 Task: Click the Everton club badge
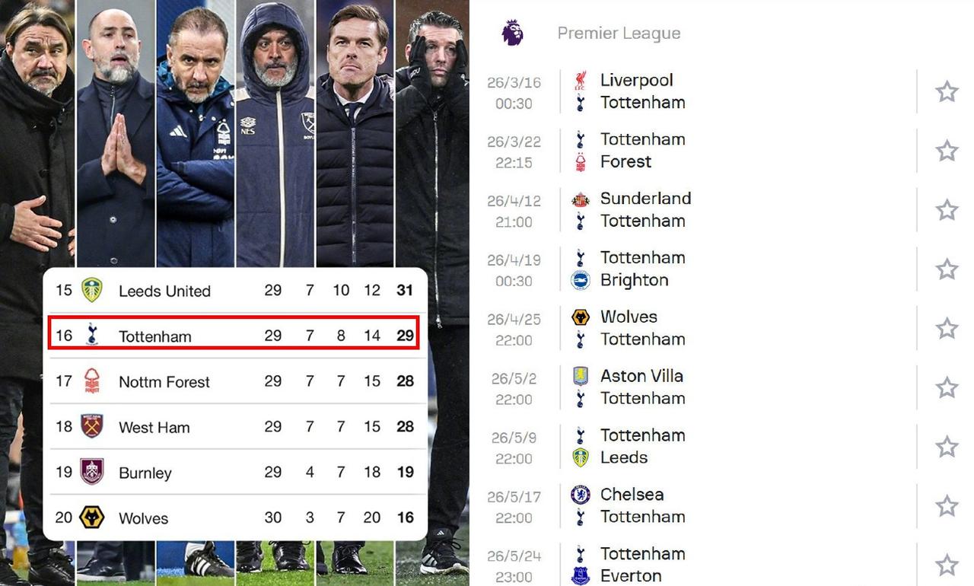(x=581, y=576)
